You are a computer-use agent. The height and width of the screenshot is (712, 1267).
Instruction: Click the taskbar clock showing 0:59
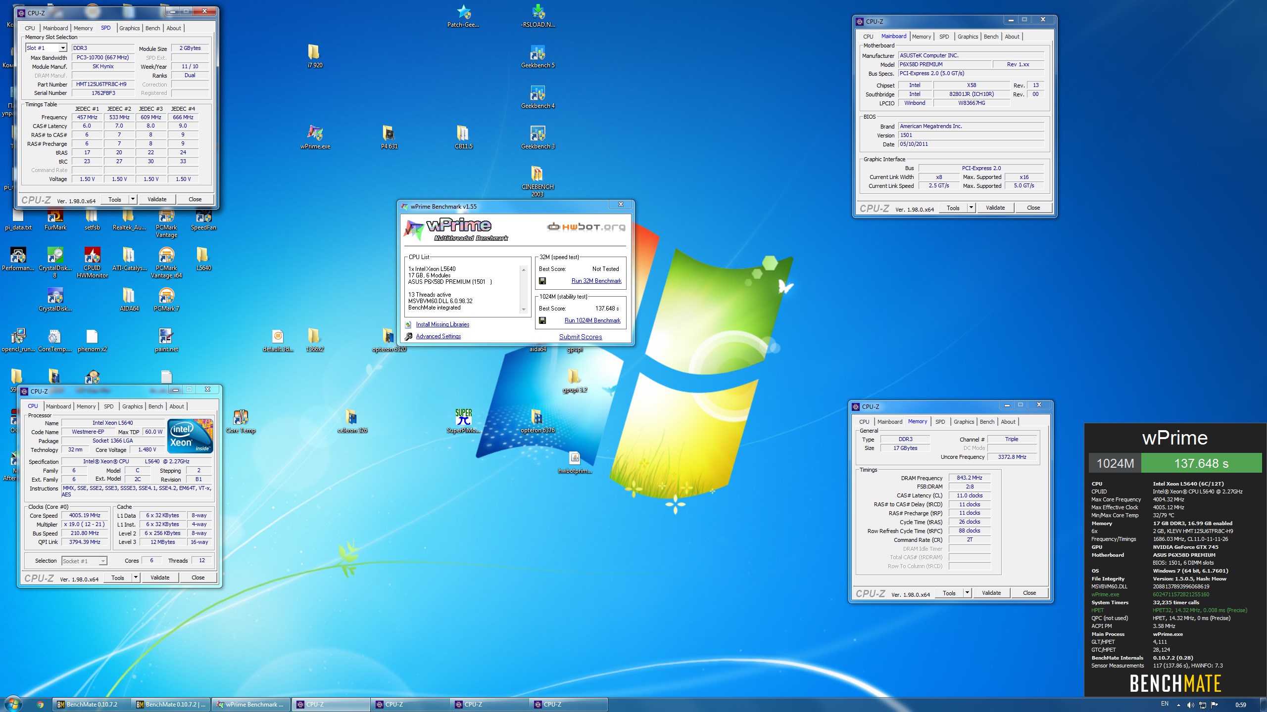[x=1240, y=705]
